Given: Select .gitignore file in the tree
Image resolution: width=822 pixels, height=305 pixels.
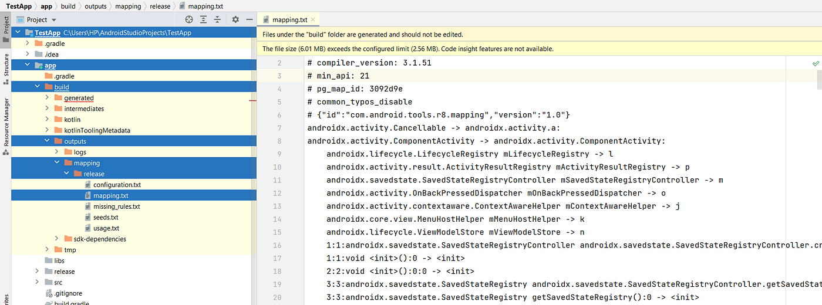Looking at the screenshot, I should click(x=68, y=293).
